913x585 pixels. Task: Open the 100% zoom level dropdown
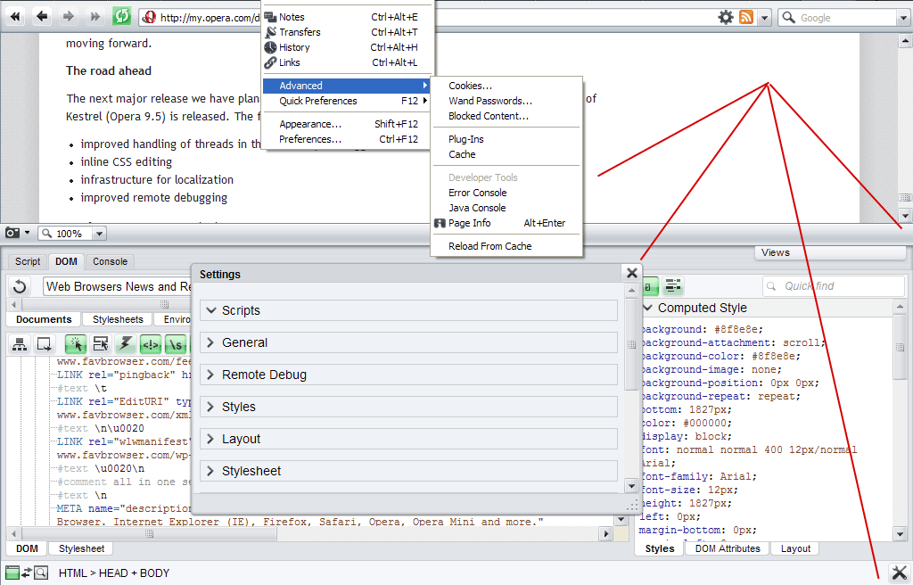(x=99, y=234)
